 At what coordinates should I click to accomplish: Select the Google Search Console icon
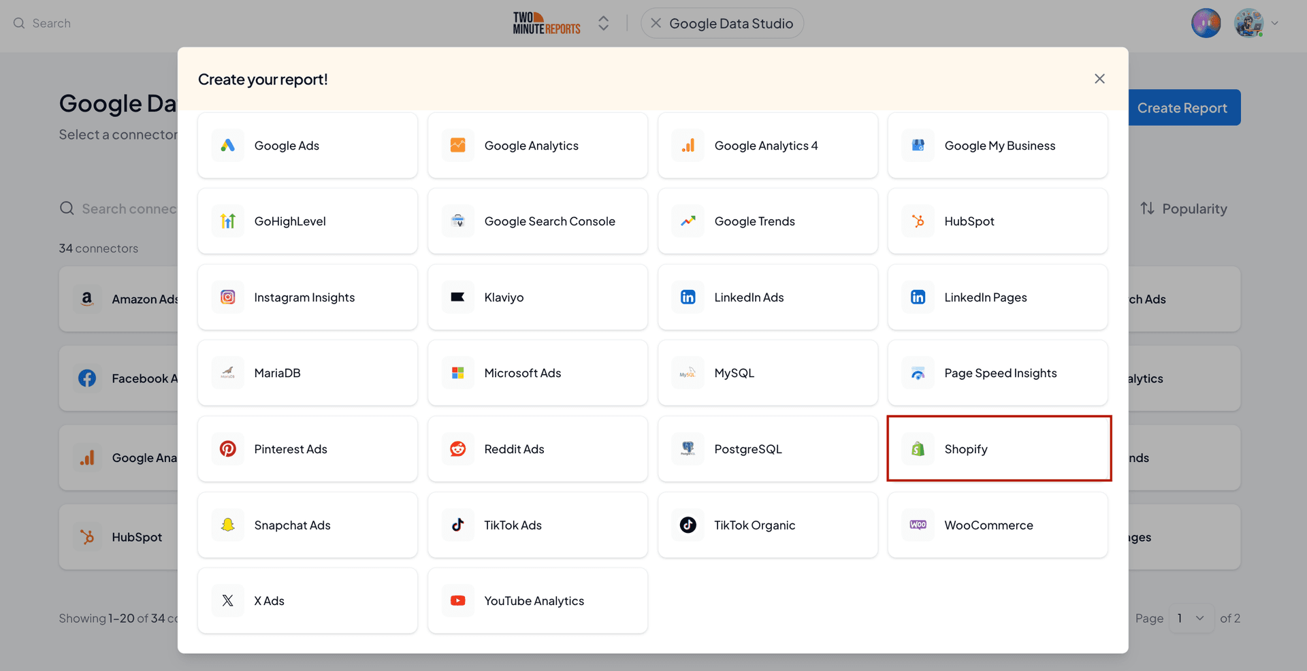[x=458, y=221]
